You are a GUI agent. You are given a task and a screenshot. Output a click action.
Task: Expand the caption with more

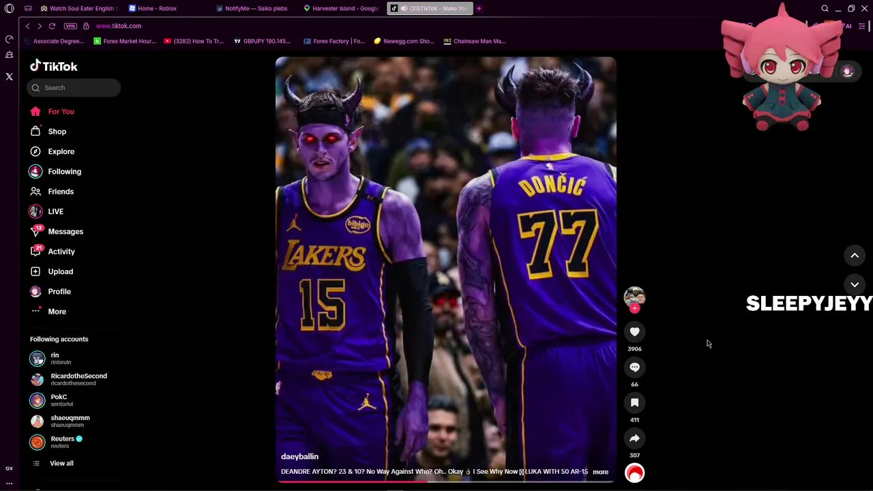point(600,472)
